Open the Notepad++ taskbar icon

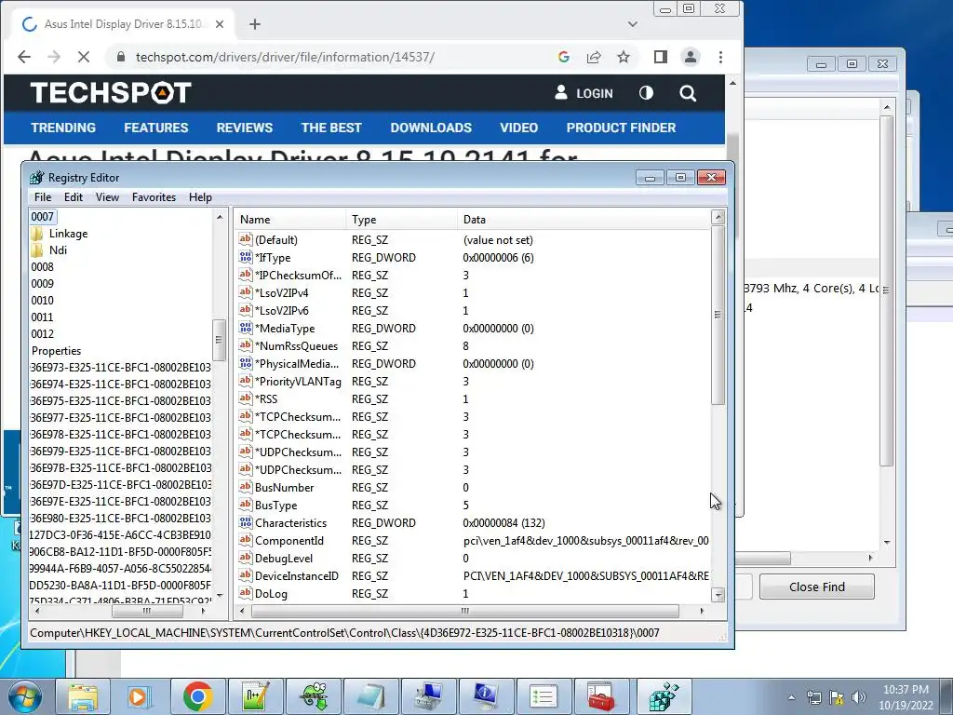tap(255, 696)
